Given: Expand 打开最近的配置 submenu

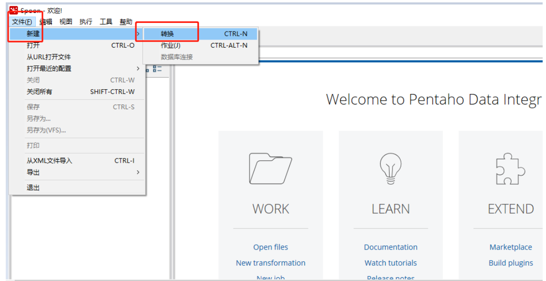Looking at the screenshot, I should pyautogui.click(x=76, y=68).
